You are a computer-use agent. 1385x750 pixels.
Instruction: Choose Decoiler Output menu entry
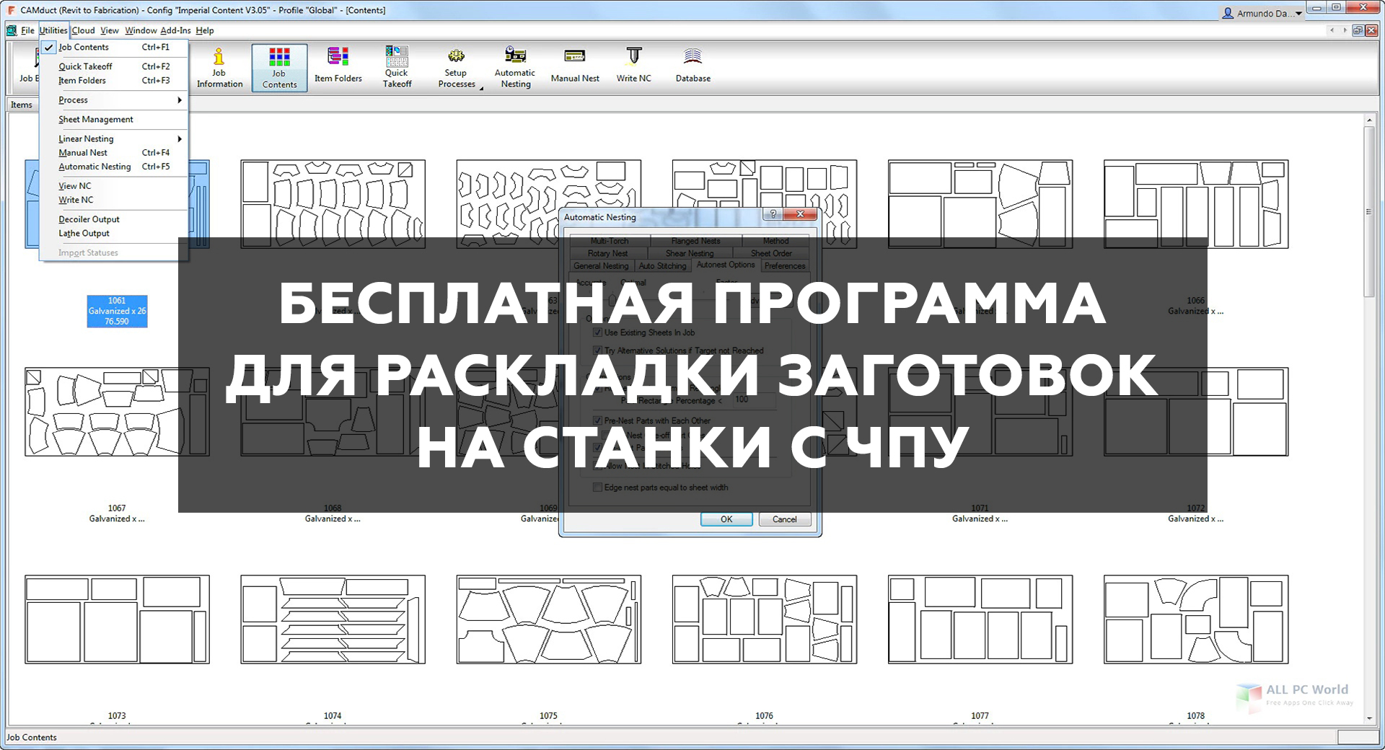pyautogui.click(x=115, y=219)
